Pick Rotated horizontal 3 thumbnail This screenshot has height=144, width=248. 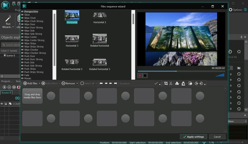100,64
